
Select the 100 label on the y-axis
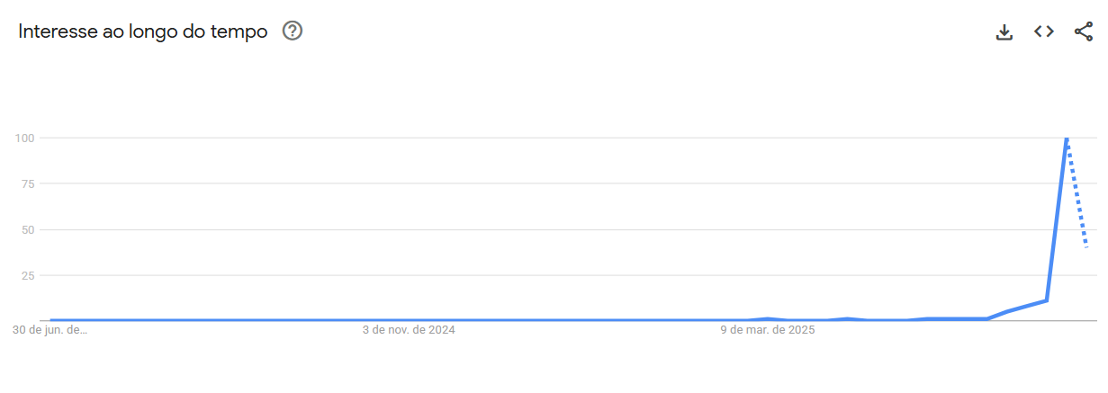[x=24, y=138]
